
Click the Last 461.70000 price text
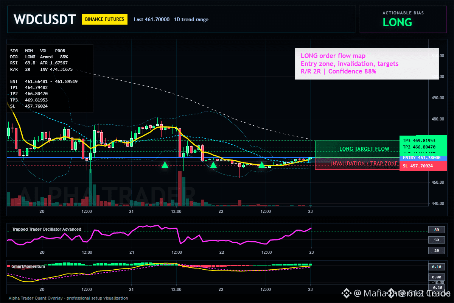click(152, 19)
